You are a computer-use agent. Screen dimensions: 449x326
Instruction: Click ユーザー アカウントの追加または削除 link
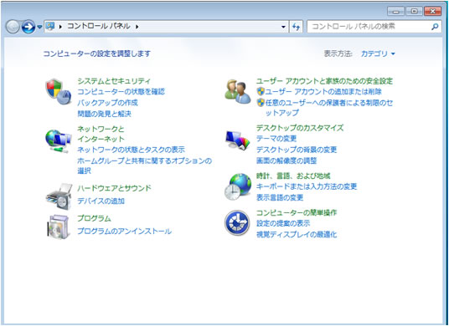point(323,92)
